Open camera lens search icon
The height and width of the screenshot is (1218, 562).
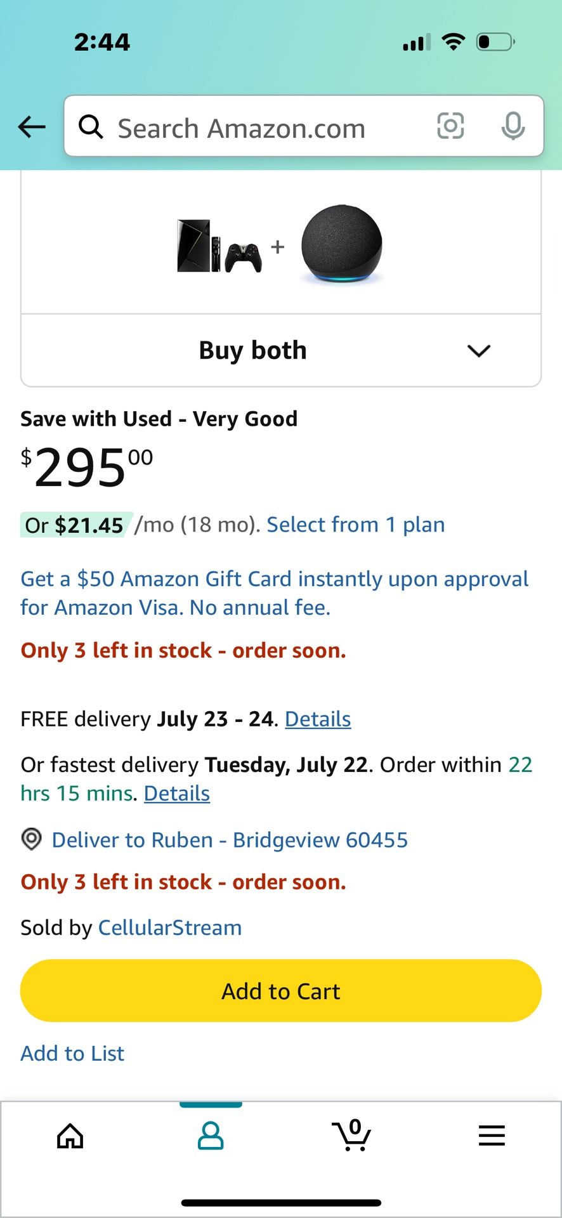click(x=450, y=126)
